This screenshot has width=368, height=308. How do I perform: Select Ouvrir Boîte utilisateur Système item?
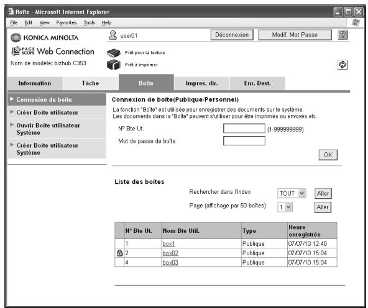pos(57,129)
